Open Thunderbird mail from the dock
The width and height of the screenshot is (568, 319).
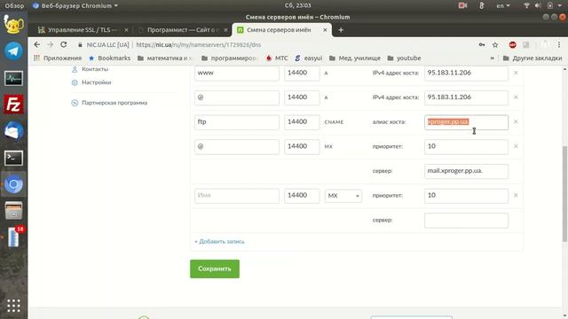pos(13,131)
